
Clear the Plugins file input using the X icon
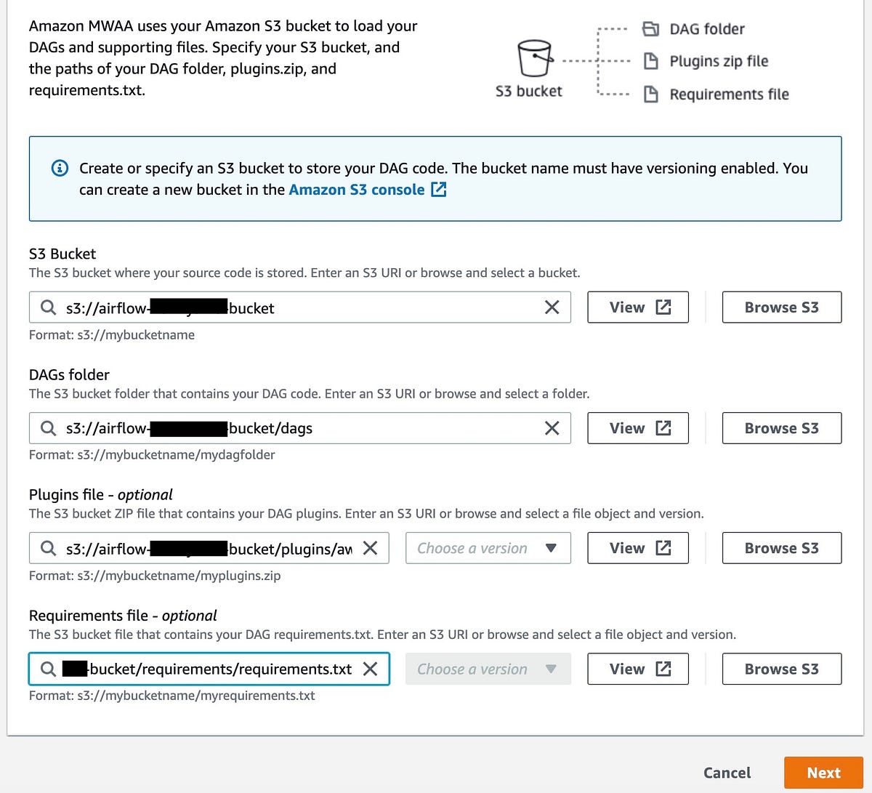click(x=371, y=548)
